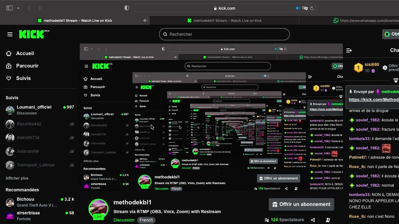Screen dimensions: 399x224
Task: Click the mehdi0734 avatar in the outer sidebar
Action: point(10,138)
